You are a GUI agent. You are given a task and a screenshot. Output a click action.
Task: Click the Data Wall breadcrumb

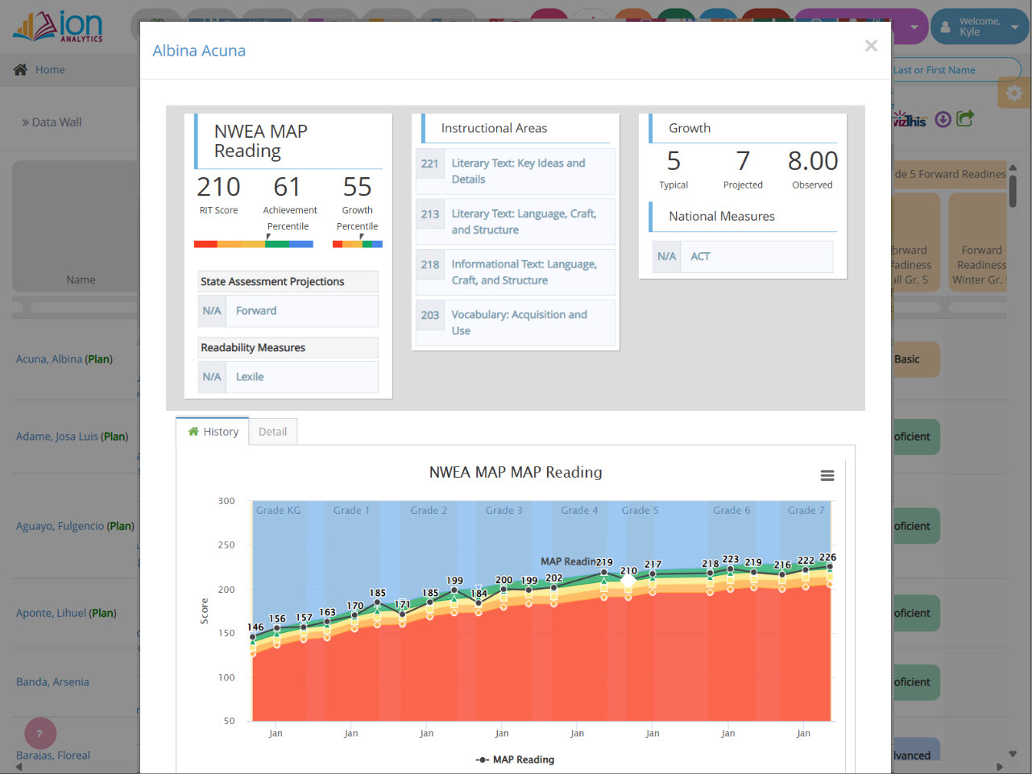coord(52,122)
